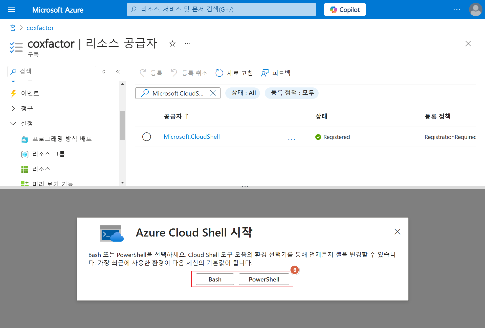Open 피드백
Viewport: 485px width, 328px height.
(x=276, y=73)
